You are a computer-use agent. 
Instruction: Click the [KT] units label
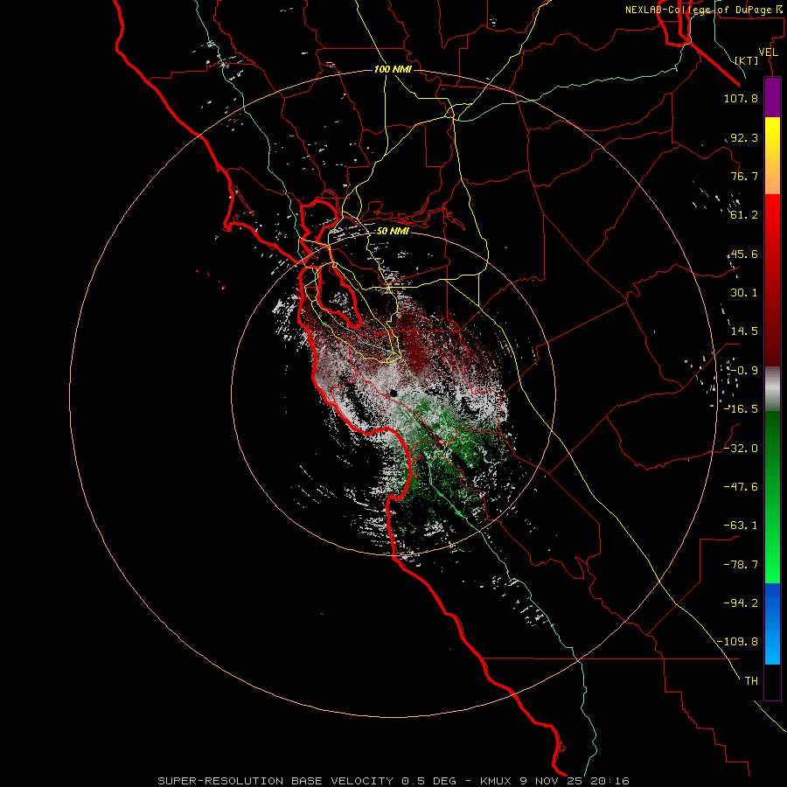point(747,60)
